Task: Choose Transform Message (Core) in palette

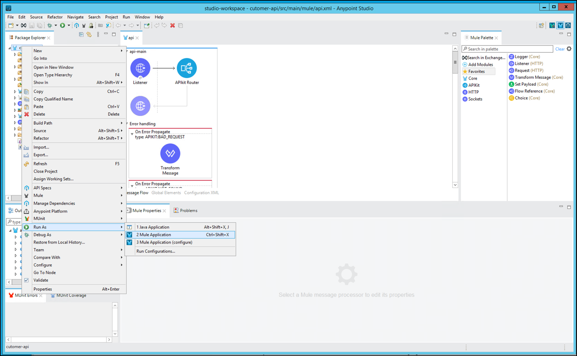Action: click(x=536, y=77)
